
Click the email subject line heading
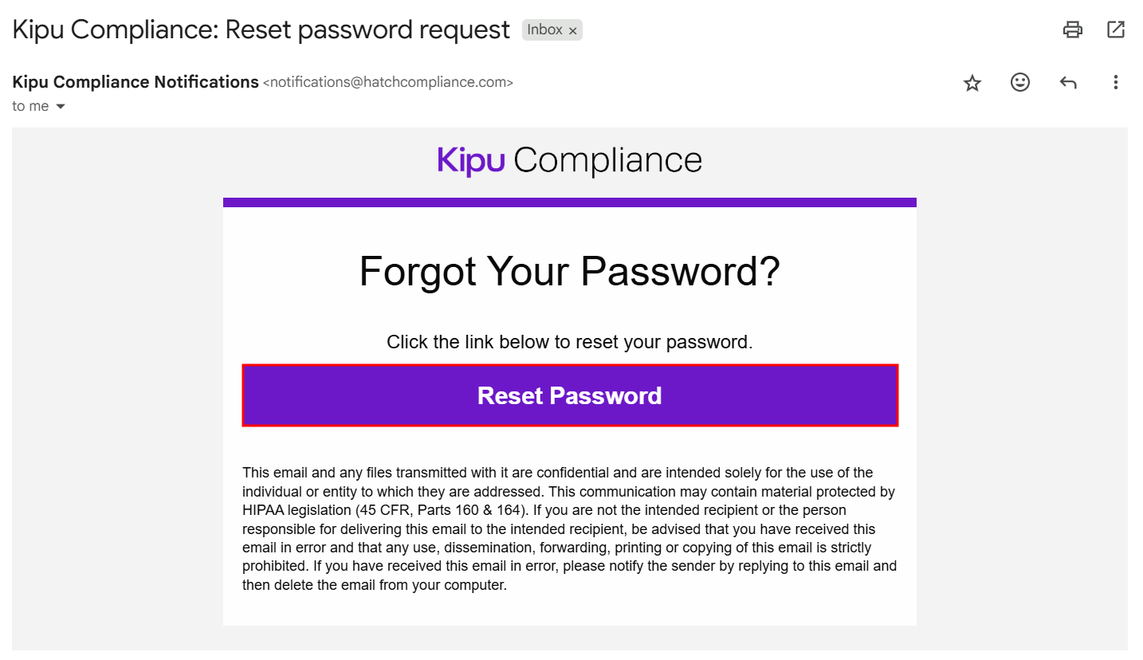[261, 30]
